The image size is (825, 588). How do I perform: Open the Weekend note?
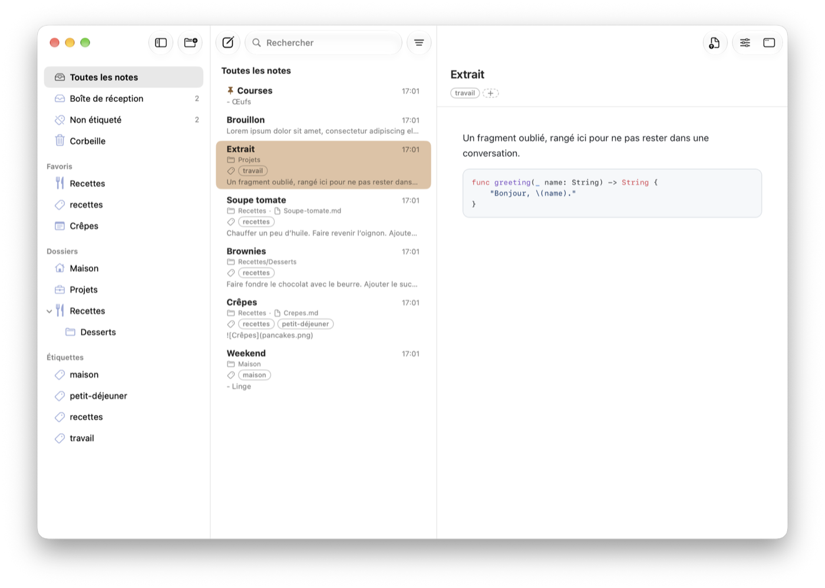[x=324, y=369]
